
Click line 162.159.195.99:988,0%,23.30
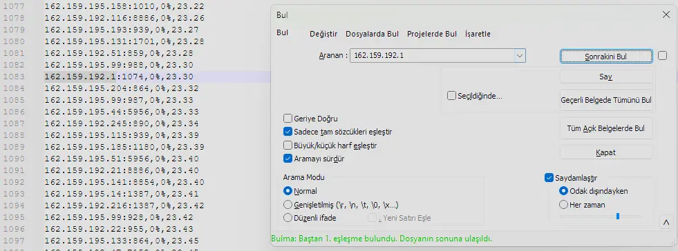tap(119, 65)
